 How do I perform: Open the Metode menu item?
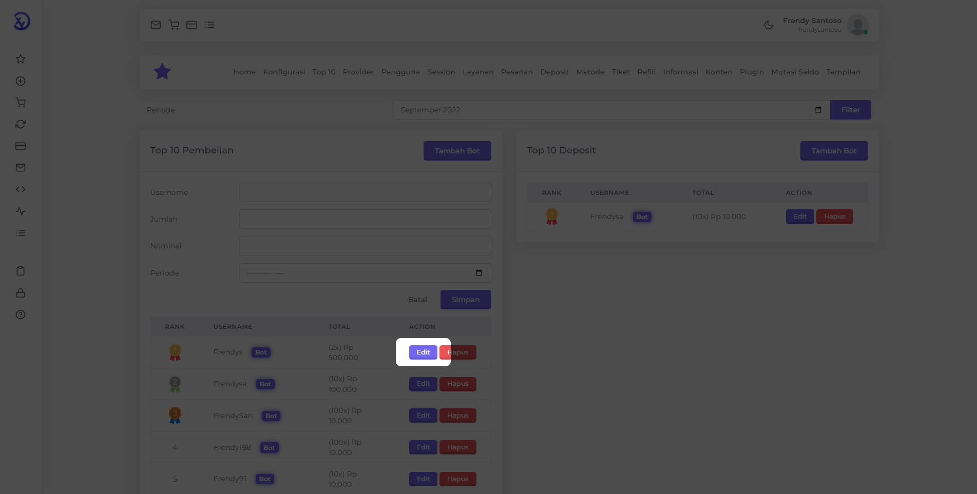coord(590,72)
